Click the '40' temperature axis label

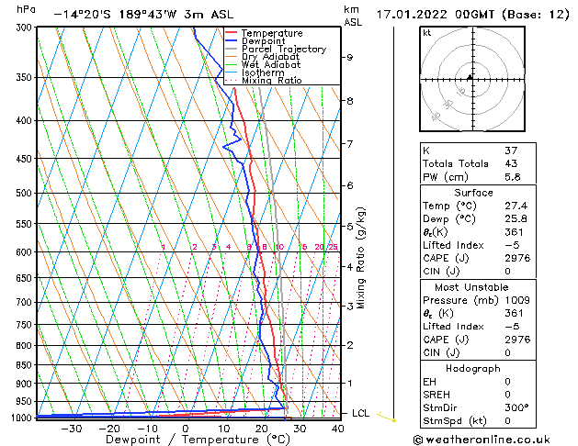click(337, 429)
